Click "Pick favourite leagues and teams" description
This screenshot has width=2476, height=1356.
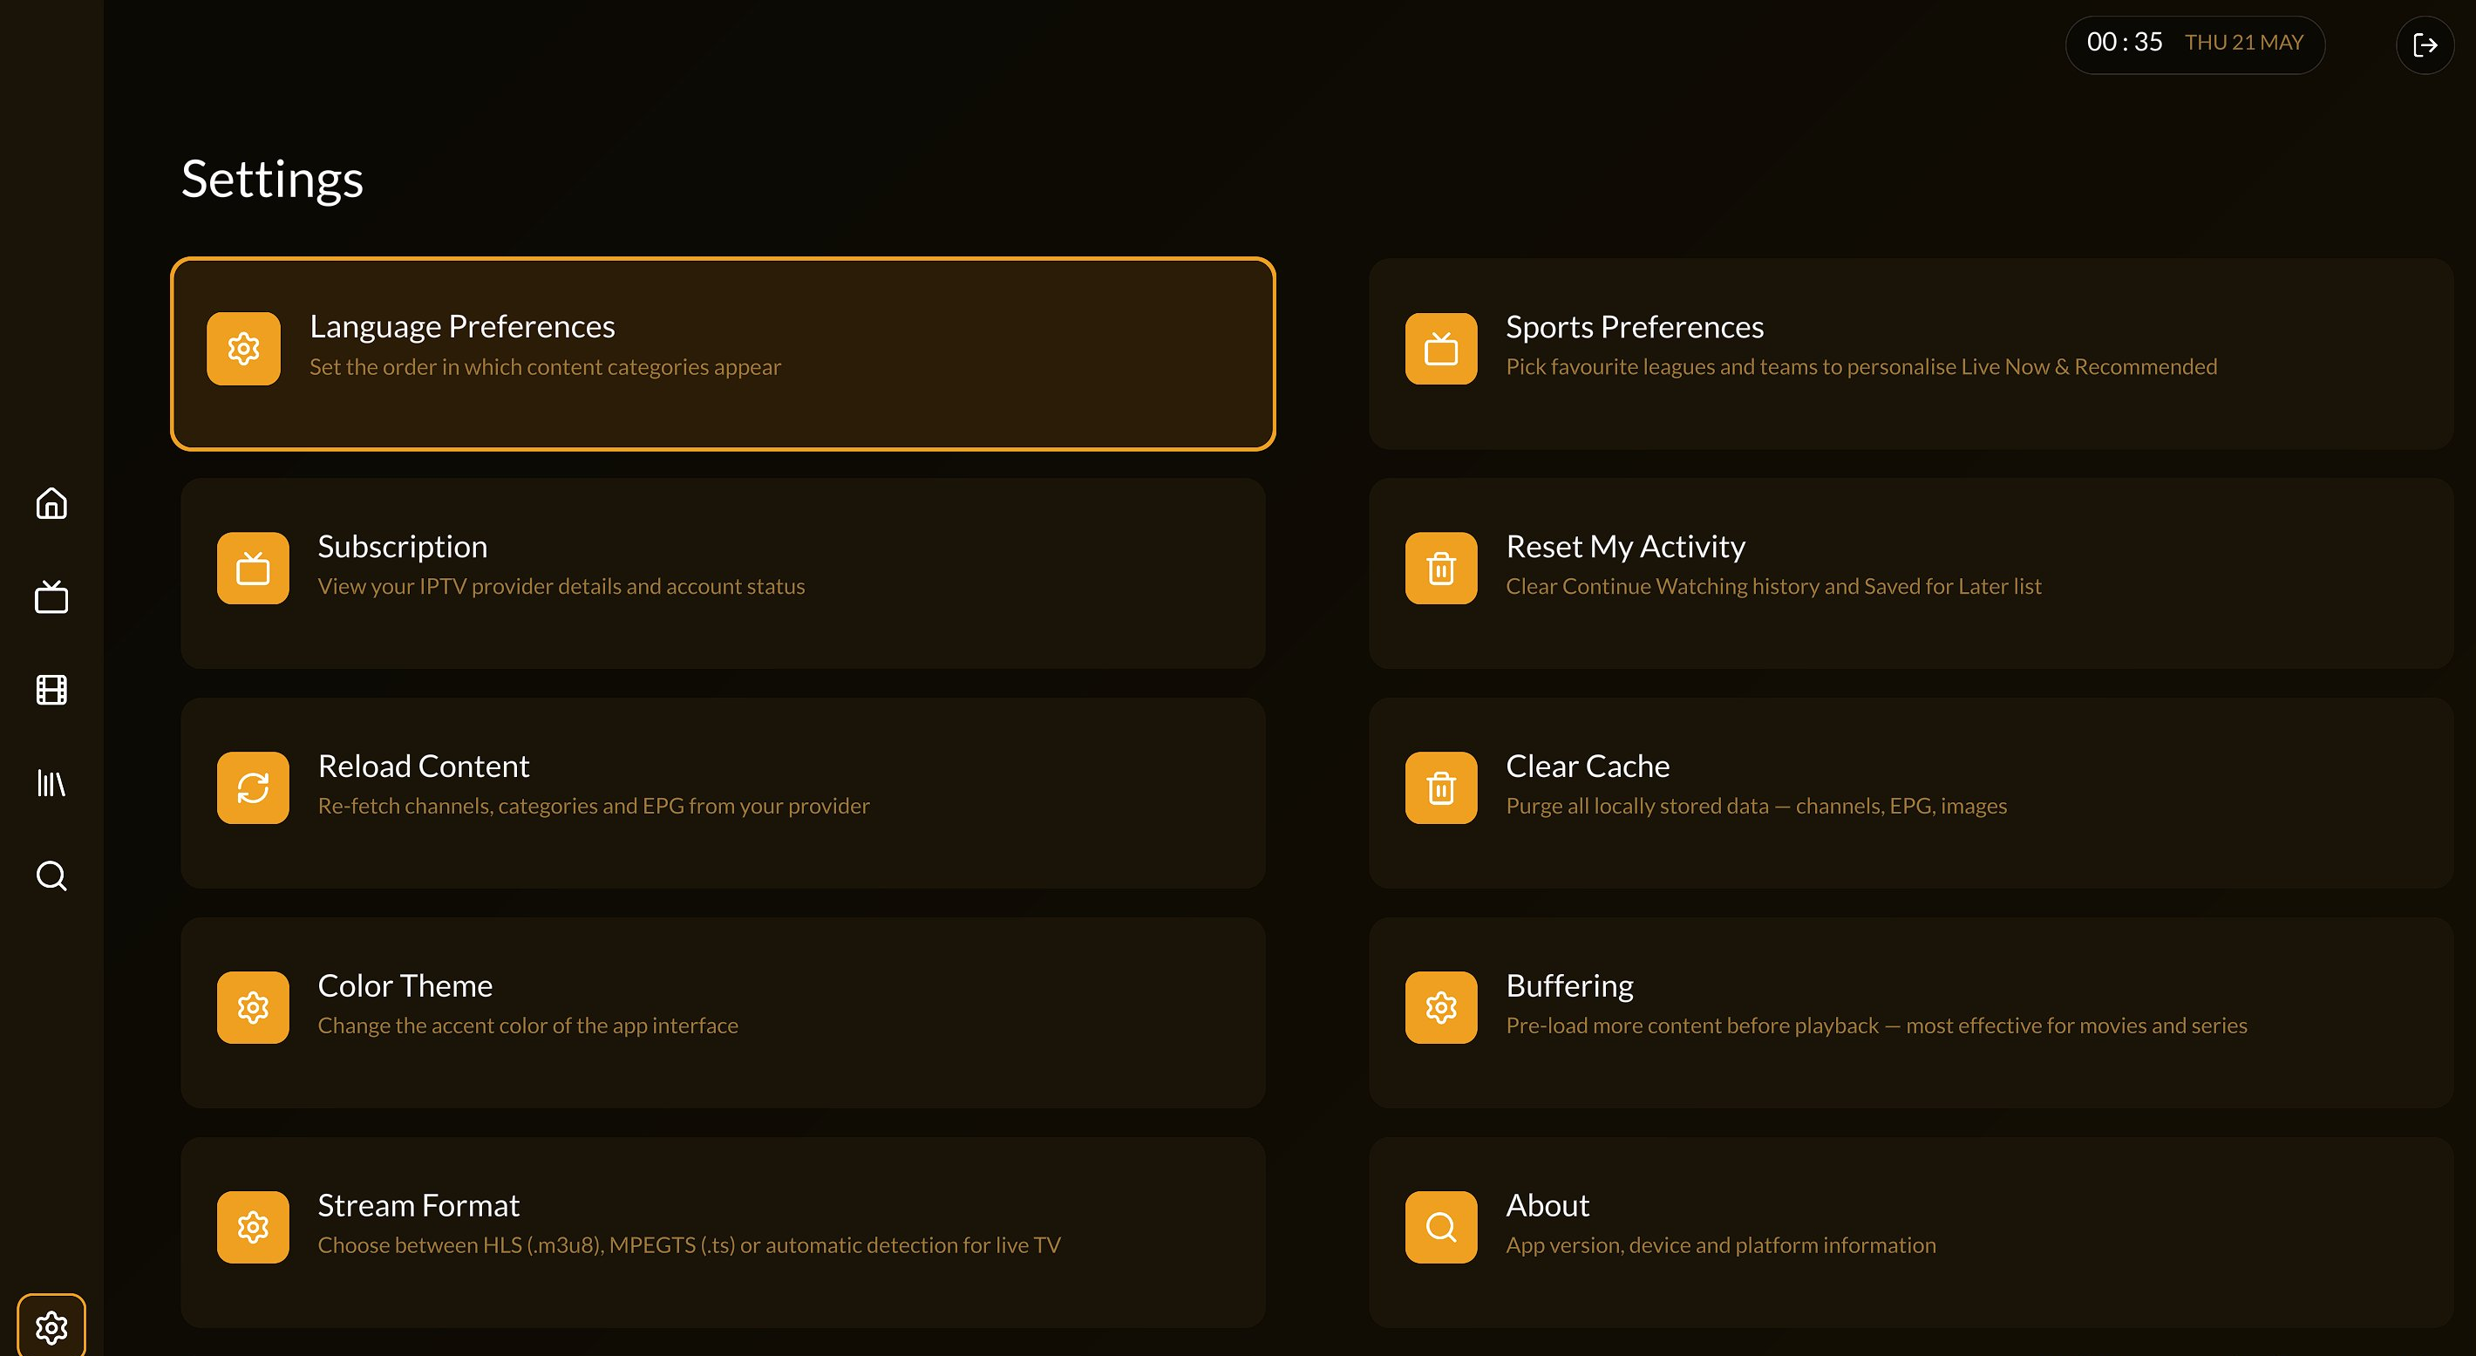(1862, 367)
